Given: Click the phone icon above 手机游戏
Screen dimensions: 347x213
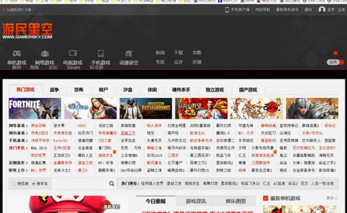Looking at the screenshot, I should pos(101,53).
